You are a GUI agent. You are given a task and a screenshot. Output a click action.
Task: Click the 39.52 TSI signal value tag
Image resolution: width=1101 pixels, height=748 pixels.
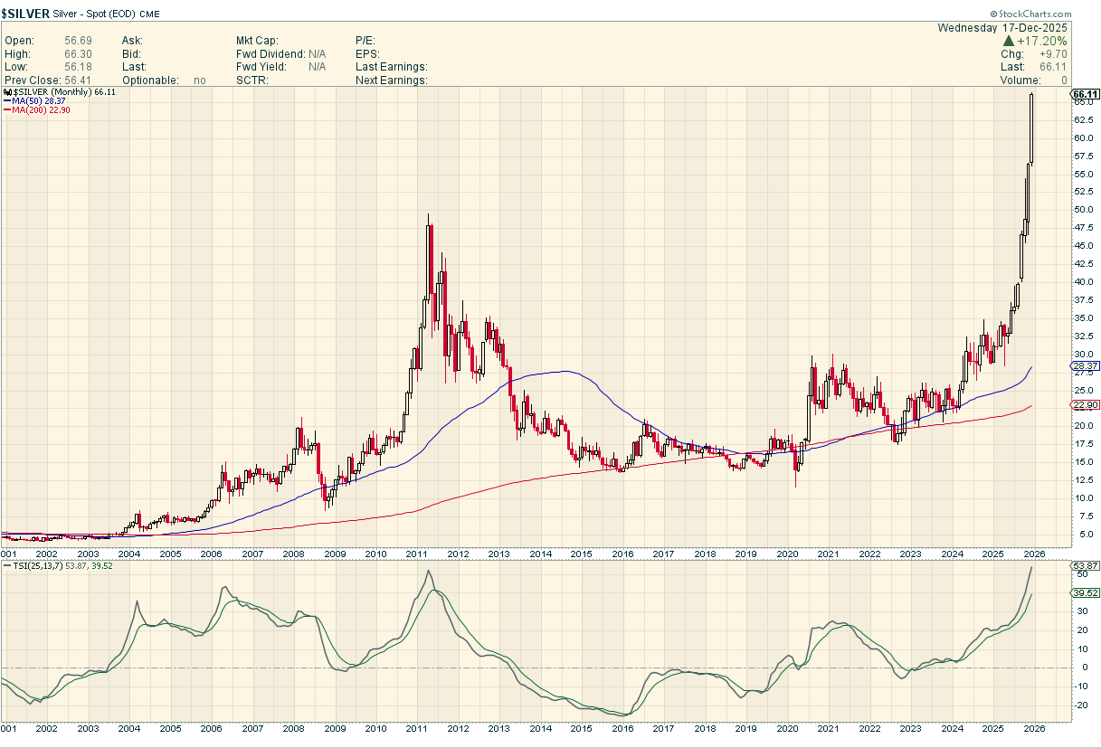[1085, 593]
